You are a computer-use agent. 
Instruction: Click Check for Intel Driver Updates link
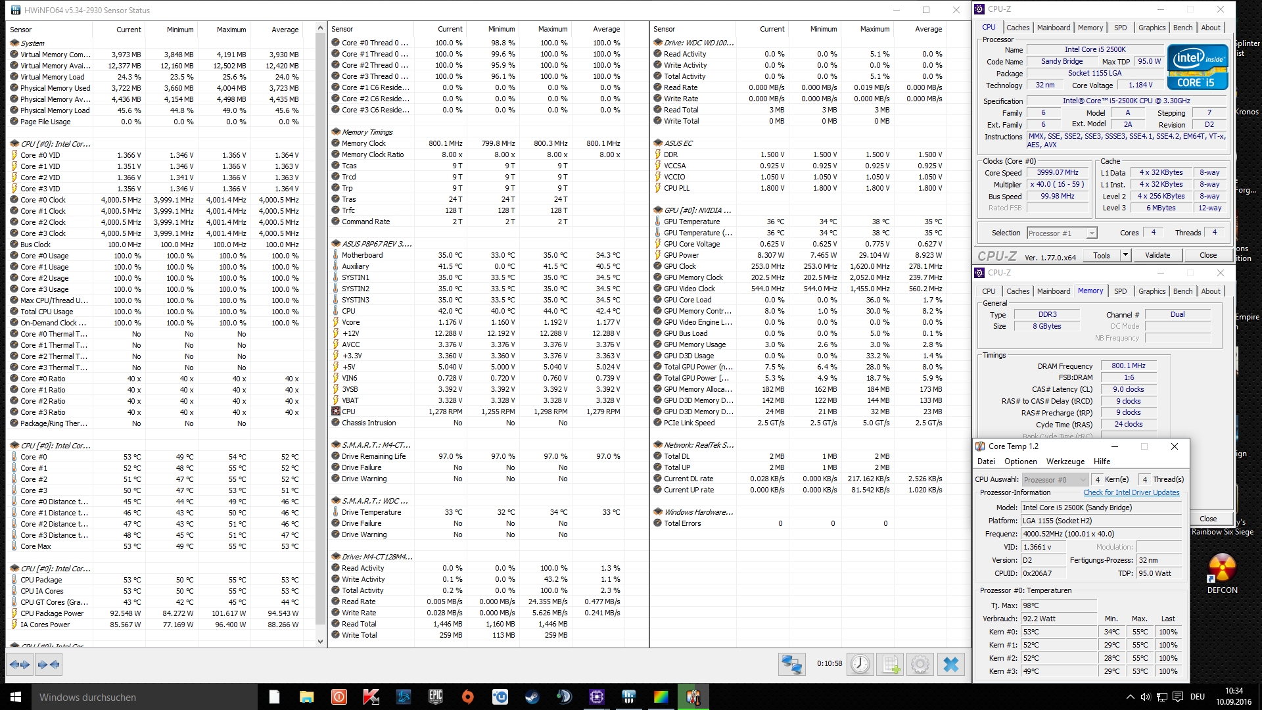pos(1131,492)
